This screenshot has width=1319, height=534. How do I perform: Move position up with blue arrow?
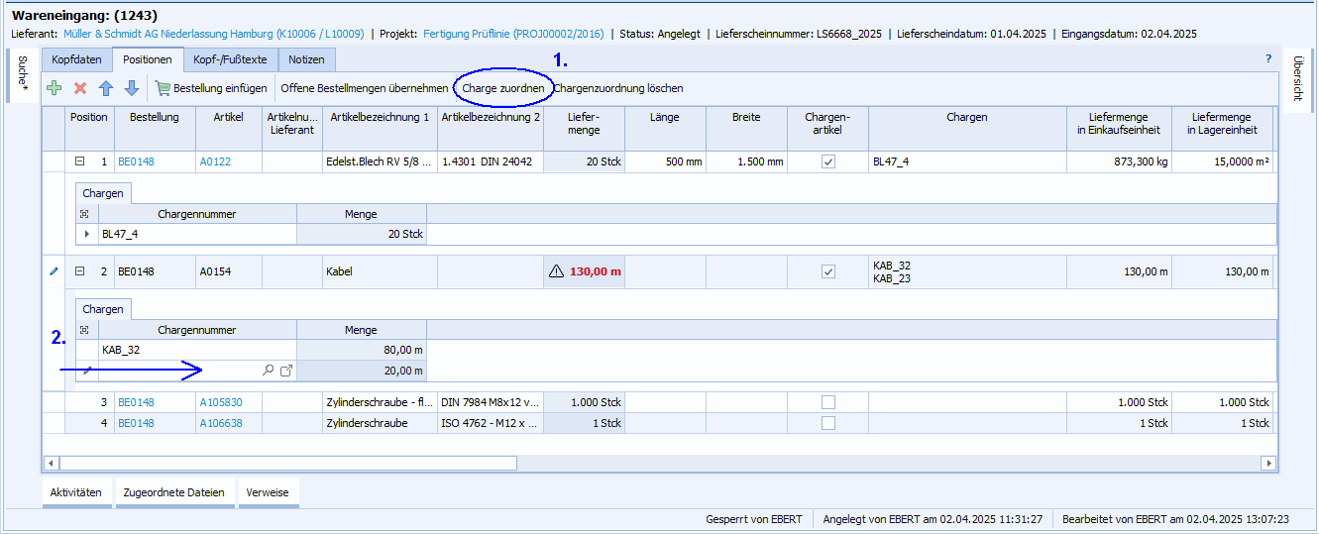(106, 88)
